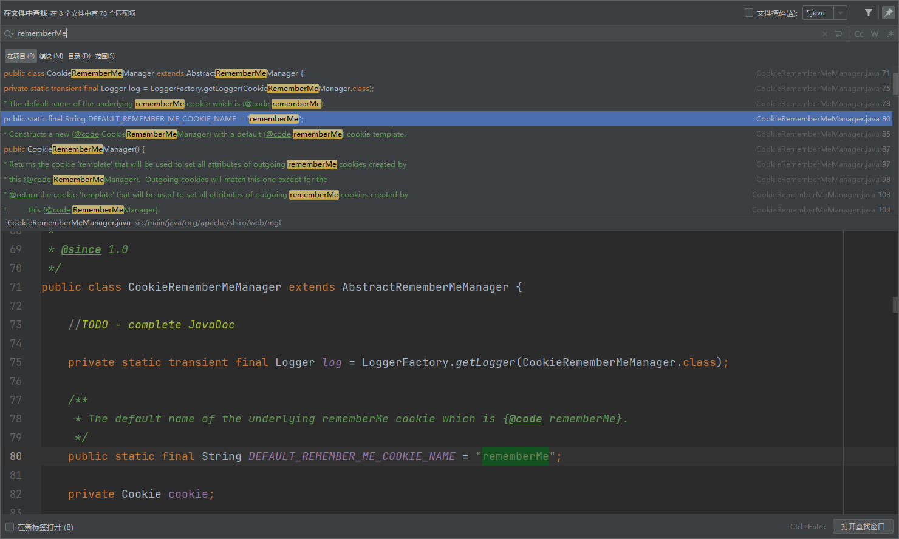Enable the 在新标签打开(B) checkbox
The height and width of the screenshot is (539, 899).
pos(10,527)
